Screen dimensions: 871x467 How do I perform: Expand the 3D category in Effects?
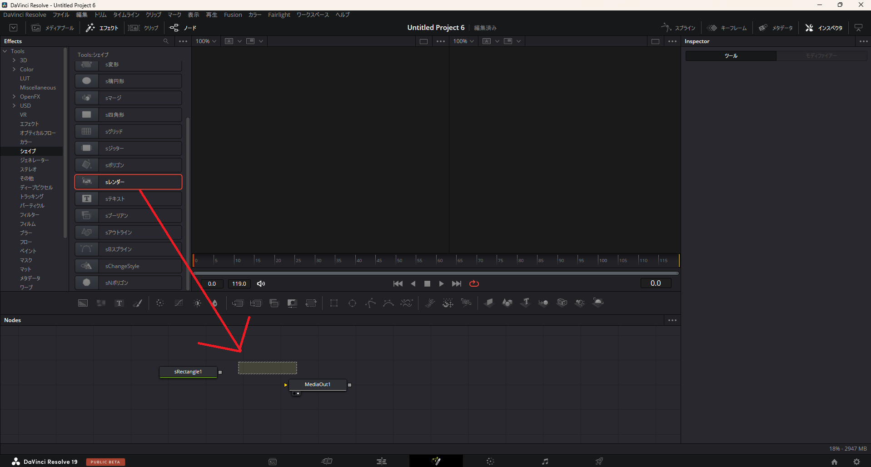[14, 60]
